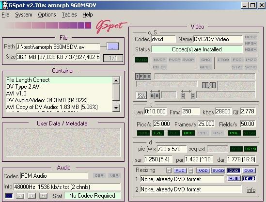Screen dimensions: 266x202
Task: Open the System menu
Action: 24,15
